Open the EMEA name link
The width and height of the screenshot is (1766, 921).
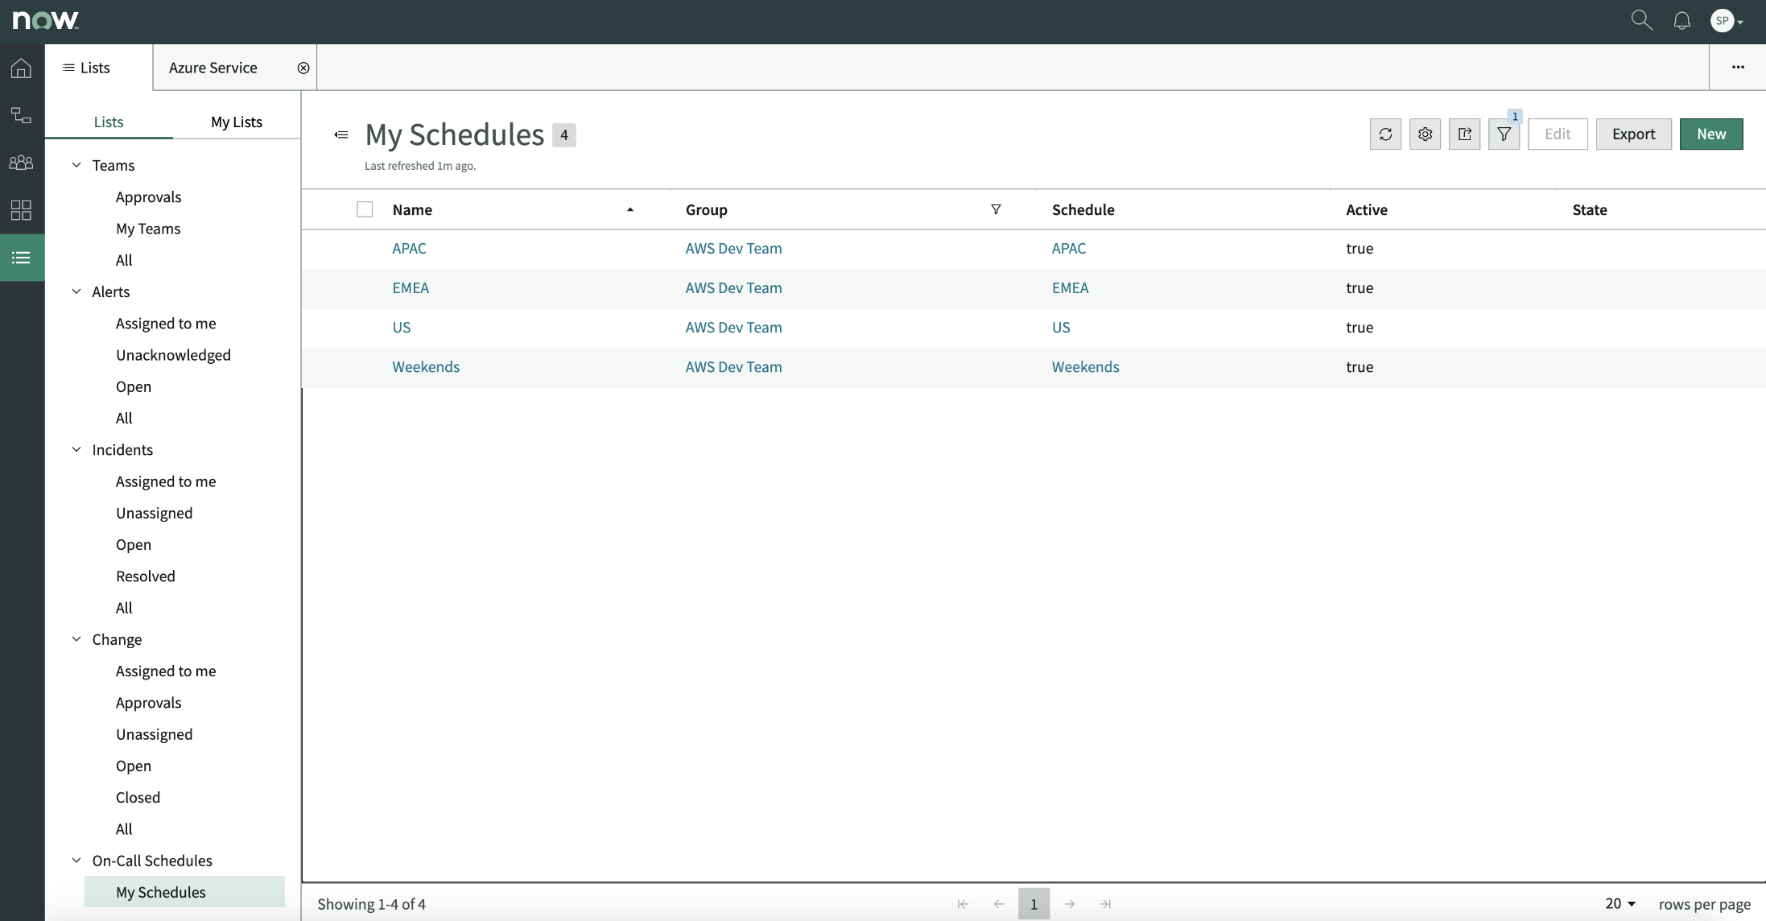coord(411,288)
